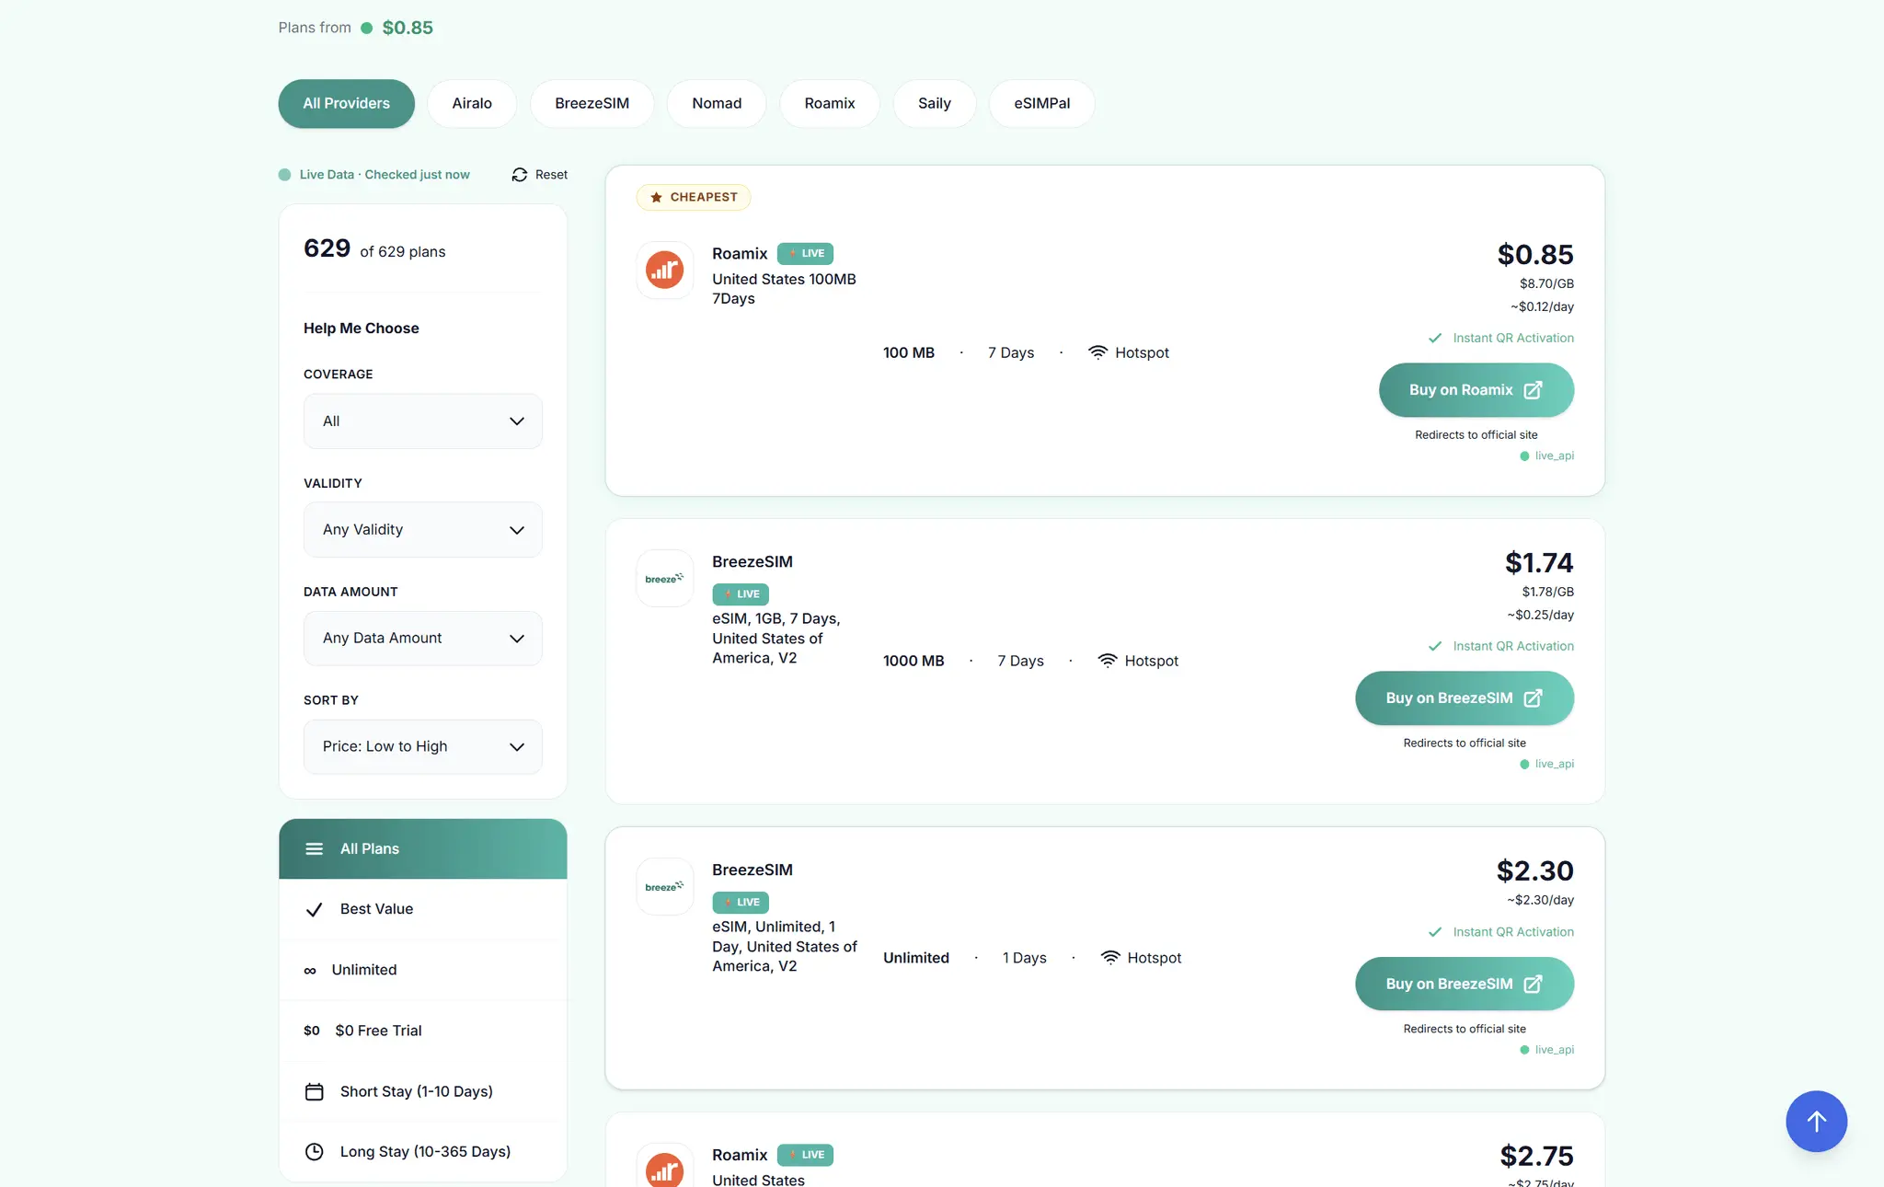
Task: Click the Hotspot wifi icon on Unlimited plan
Action: 1110,958
